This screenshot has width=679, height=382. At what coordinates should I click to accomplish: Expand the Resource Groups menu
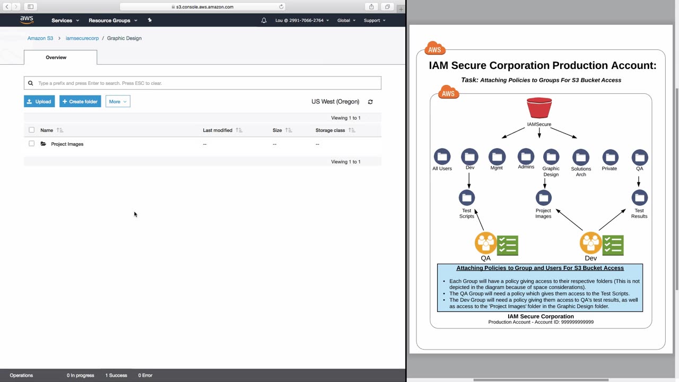[113, 20]
